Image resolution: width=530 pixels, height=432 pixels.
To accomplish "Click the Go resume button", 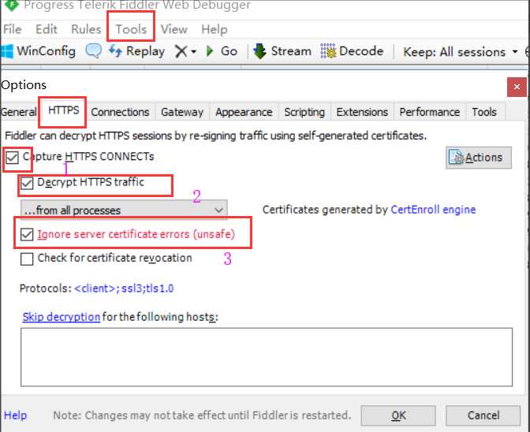I will pyautogui.click(x=222, y=51).
